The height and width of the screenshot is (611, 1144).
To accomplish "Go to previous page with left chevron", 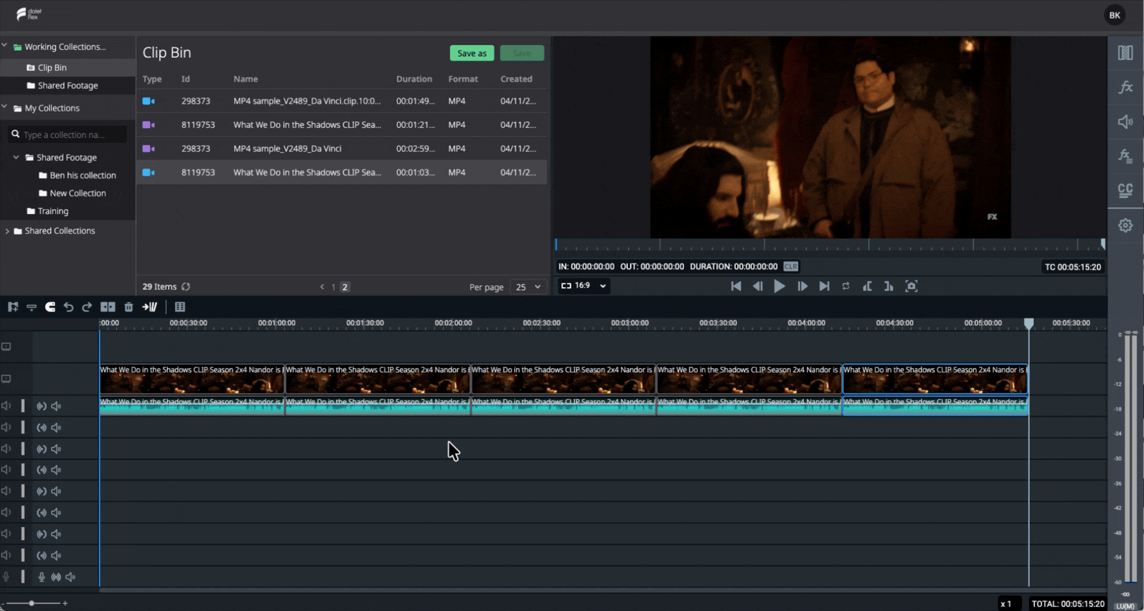I will (x=322, y=287).
